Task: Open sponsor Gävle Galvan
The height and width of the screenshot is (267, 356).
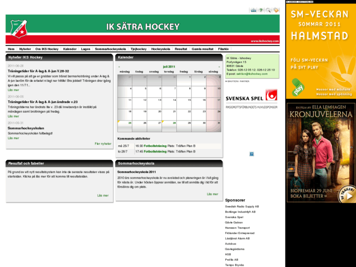Action: click(234, 222)
